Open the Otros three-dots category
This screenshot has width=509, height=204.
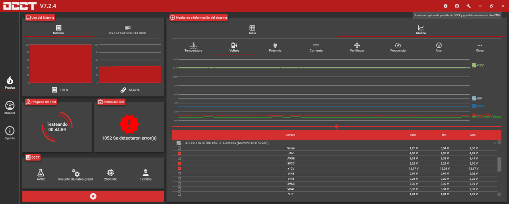click(480, 47)
